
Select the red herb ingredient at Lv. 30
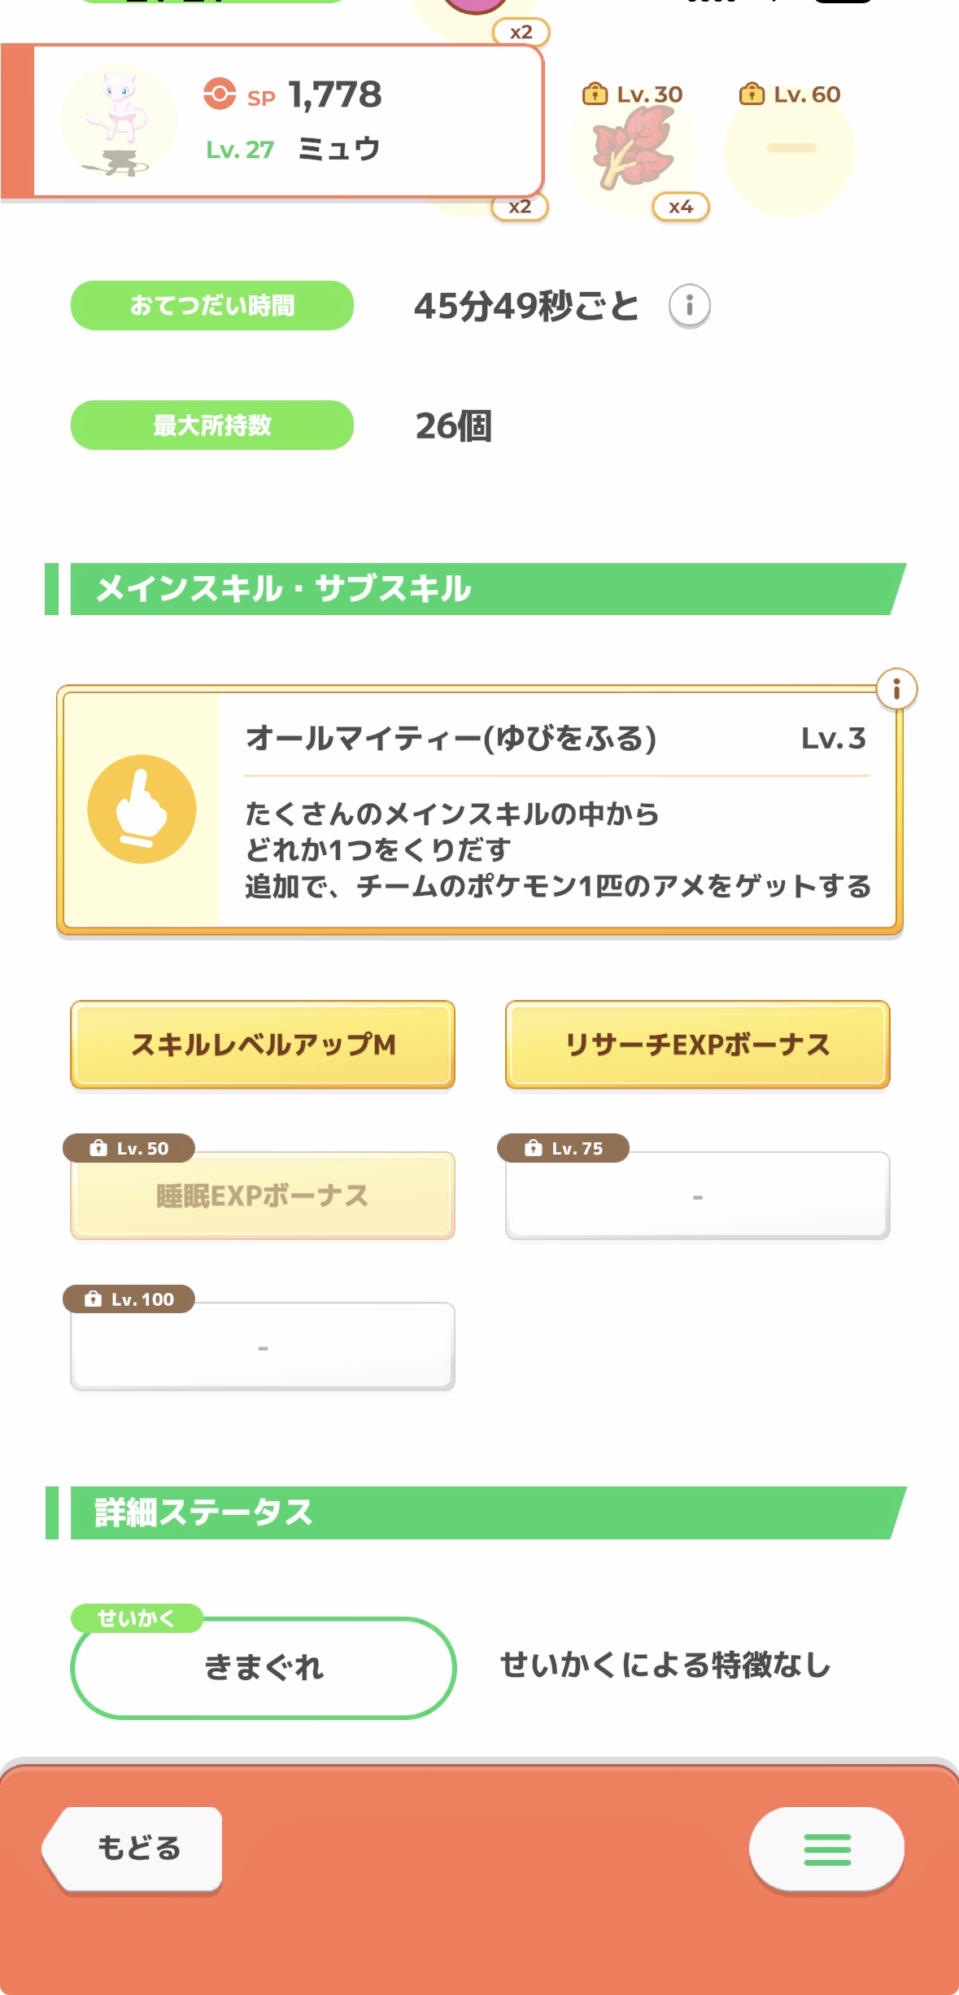634,149
